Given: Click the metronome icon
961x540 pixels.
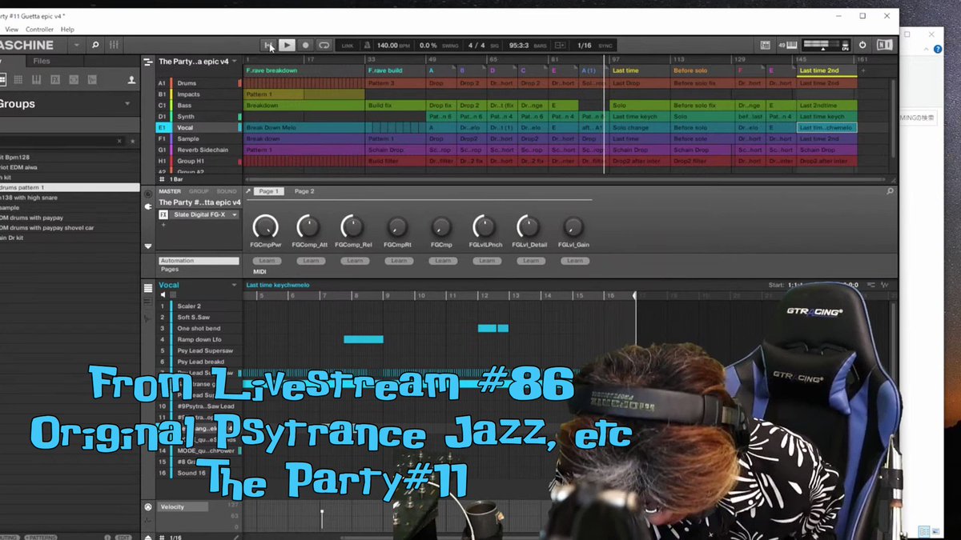Looking at the screenshot, I should [367, 46].
